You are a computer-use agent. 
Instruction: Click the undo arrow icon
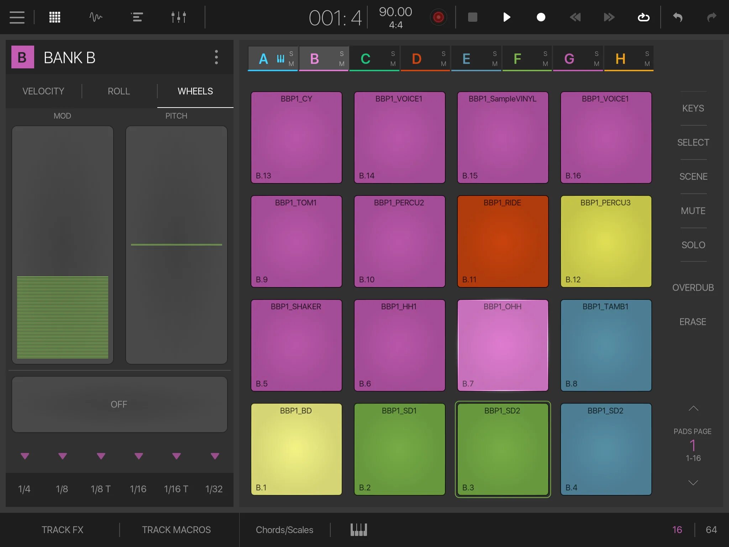click(x=678, y=17)
